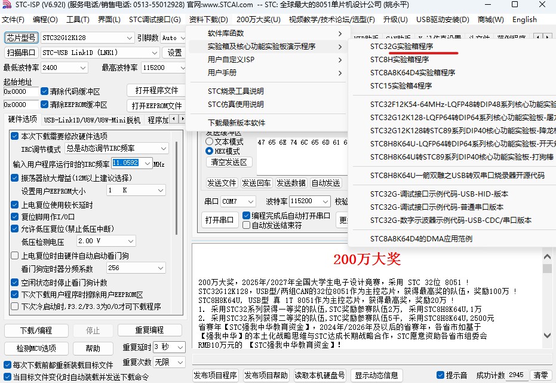Toggle 提示音 checkbox
This screenshot has width=556, height=383.
tap(440, 375)
